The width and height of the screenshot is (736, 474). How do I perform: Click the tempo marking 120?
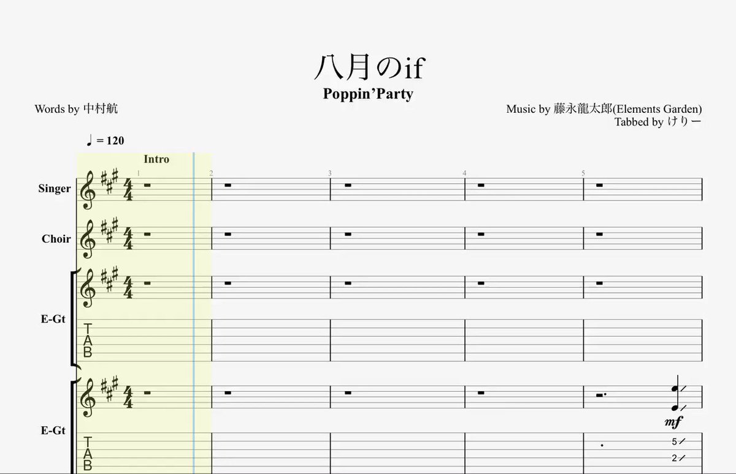coord(105,141)
